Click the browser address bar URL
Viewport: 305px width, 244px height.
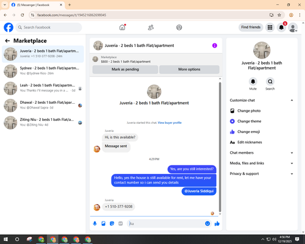(71, 15)
